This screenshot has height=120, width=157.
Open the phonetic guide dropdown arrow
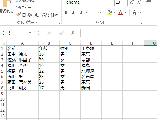pyautogui.click(x=140, y=12)
